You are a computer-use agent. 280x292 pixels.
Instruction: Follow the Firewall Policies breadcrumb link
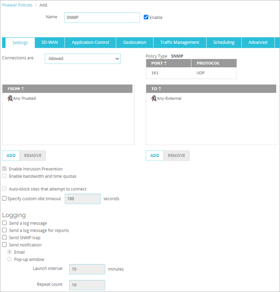(17, 5)
